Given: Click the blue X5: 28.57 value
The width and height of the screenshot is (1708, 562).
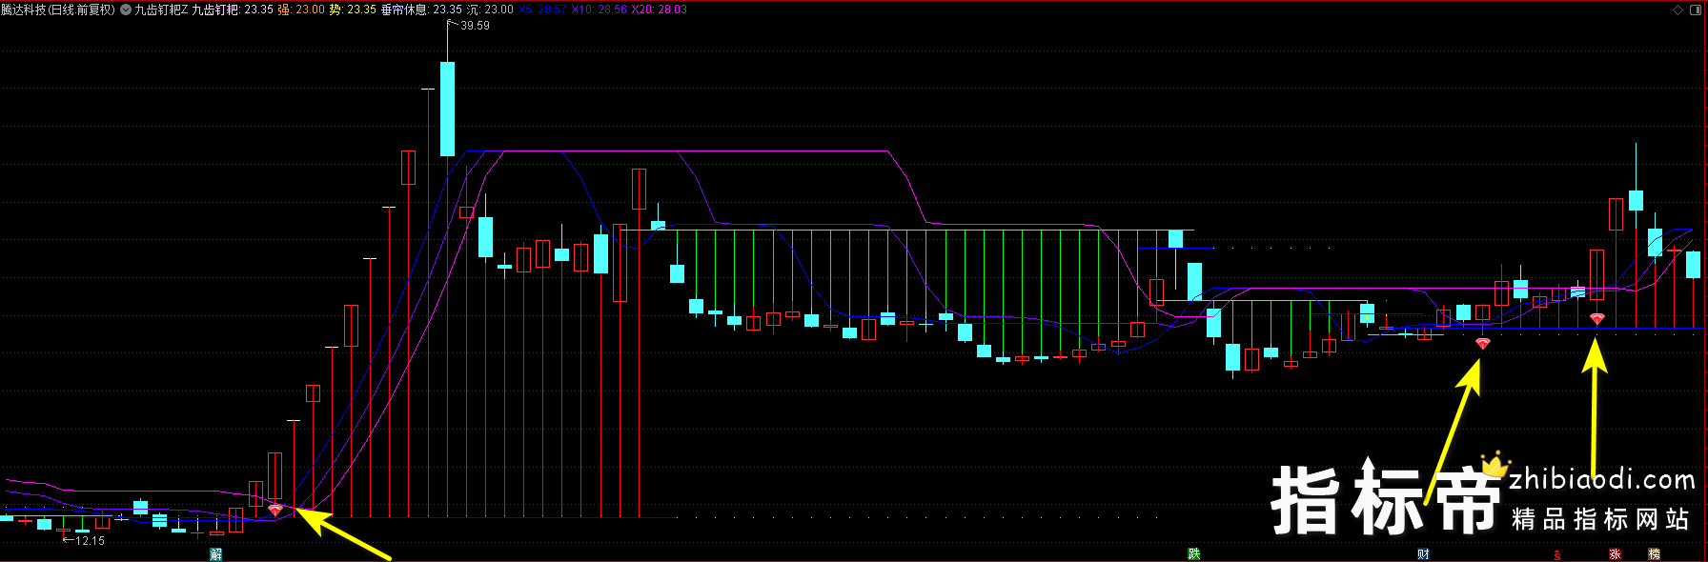Looking at the screenshot, I should (x=542, y=10).
